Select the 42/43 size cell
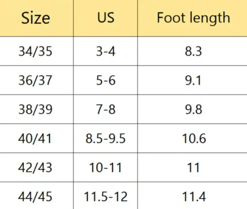The image size is (247, 209). [36, 167]
